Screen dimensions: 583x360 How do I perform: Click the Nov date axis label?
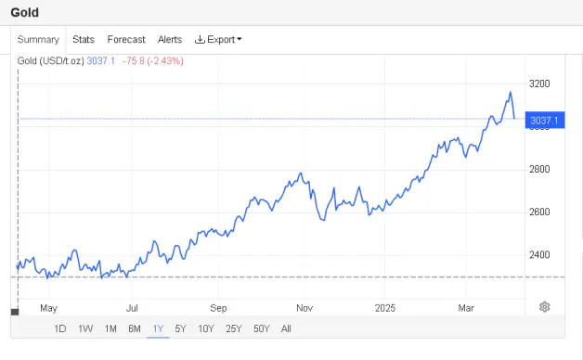304,308
